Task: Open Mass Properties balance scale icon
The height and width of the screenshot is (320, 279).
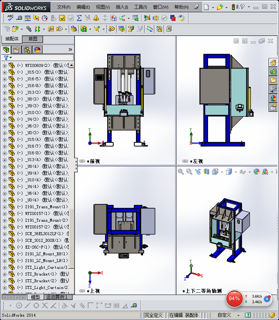Action: [x=28, y=18]
